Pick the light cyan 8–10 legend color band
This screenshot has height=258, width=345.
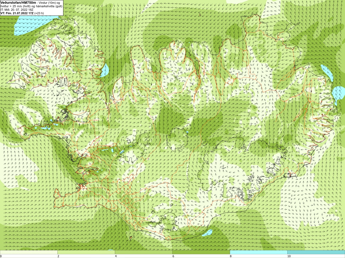pos(258,252)
